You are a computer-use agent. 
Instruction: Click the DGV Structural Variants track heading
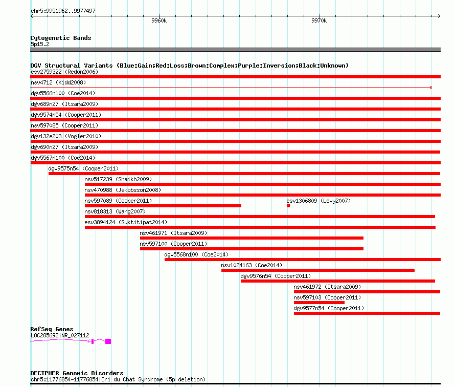coord(190,66)
